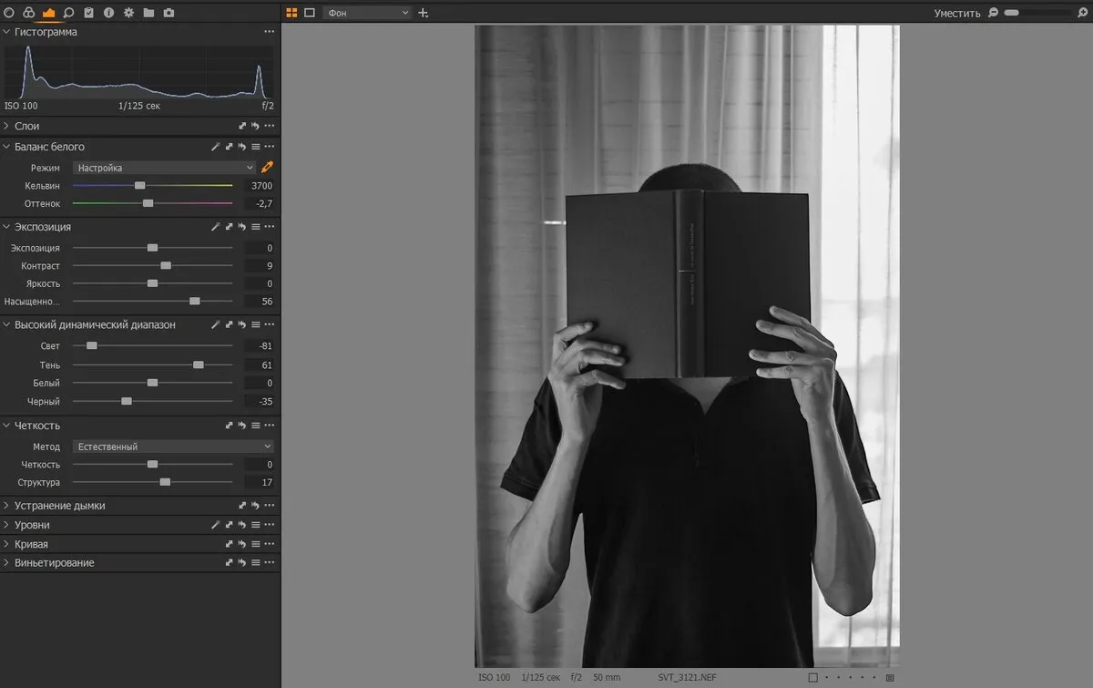Click auto-adjust wand in Экспозиция header
This screenshot has height=688, width=1093.
click(216, 227)
